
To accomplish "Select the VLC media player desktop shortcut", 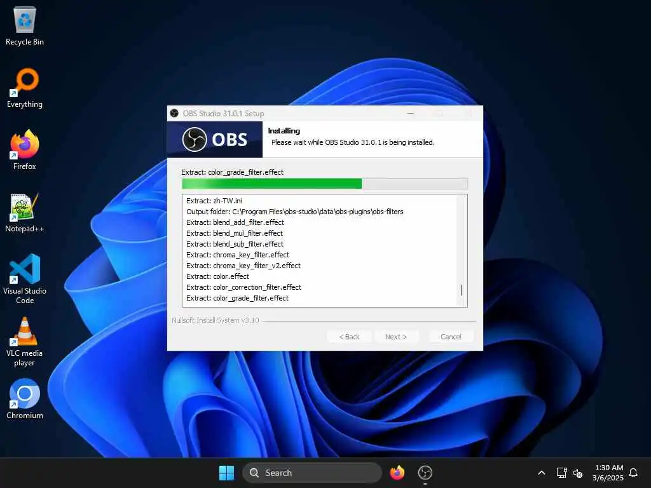I will [x=25, y=341].
